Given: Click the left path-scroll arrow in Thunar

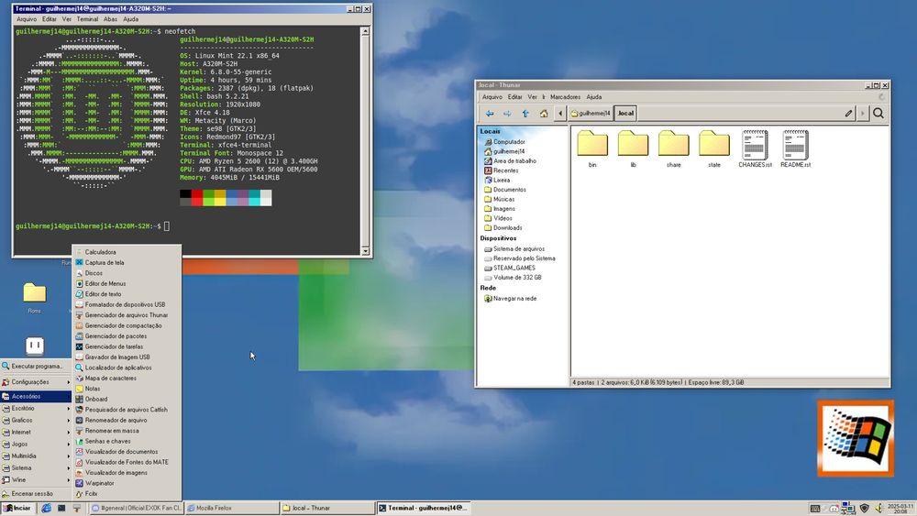Looking at the screenshot, I should 560,114.
